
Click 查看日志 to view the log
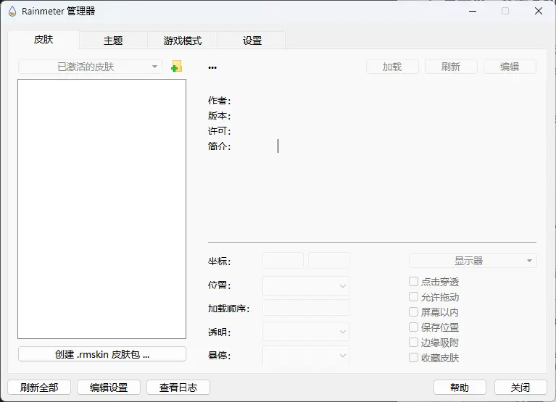coord(178,388)
